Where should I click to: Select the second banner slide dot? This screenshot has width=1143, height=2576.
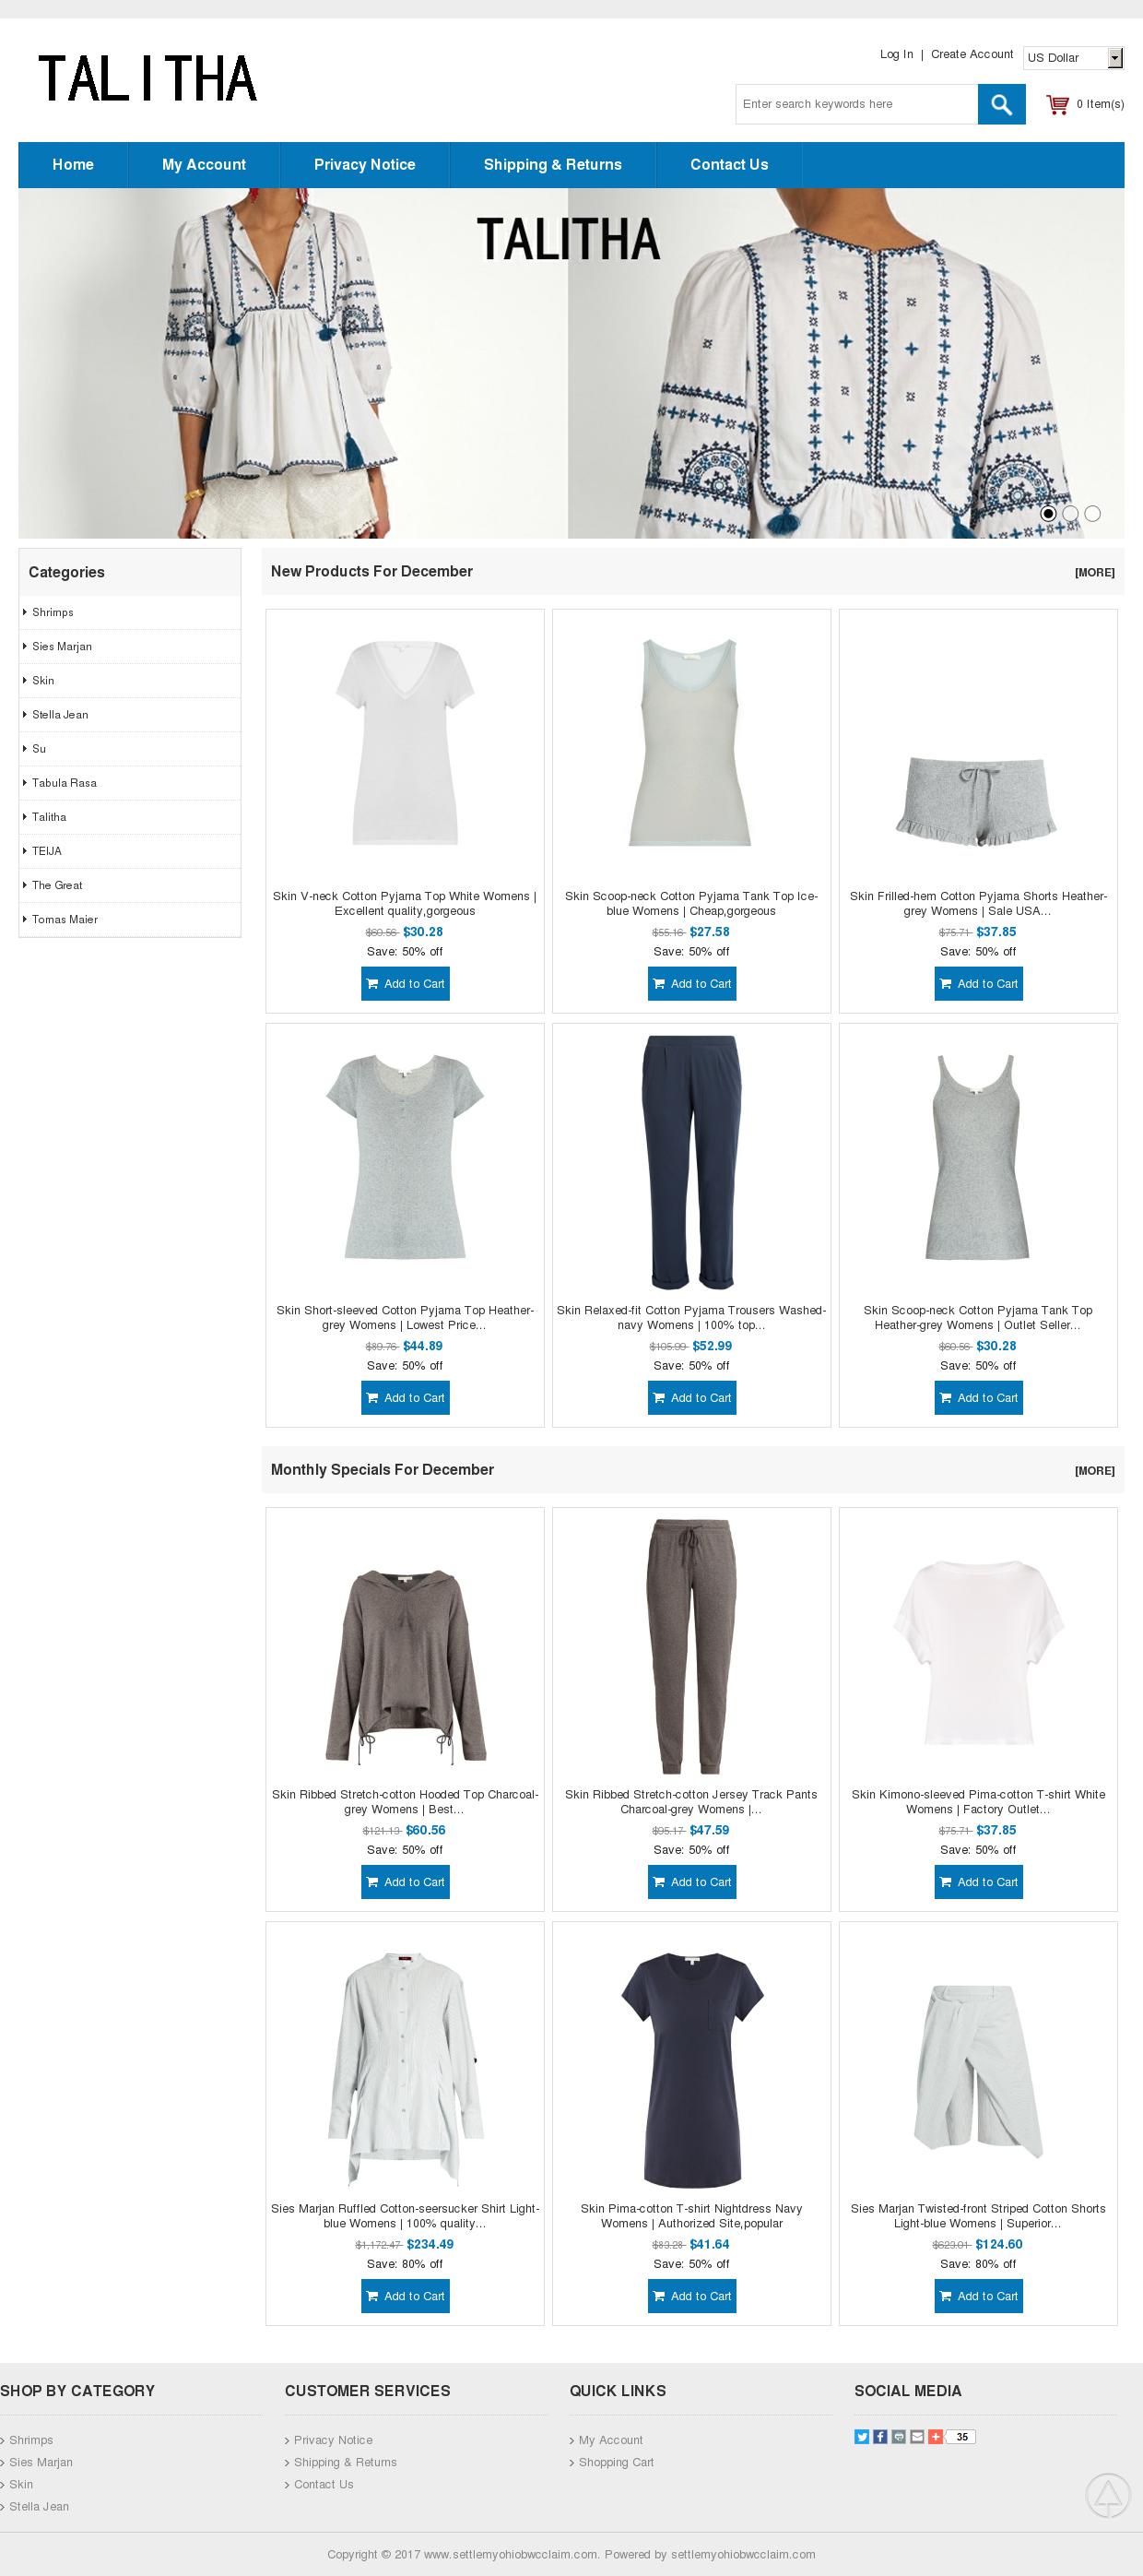click(1070, 513)
